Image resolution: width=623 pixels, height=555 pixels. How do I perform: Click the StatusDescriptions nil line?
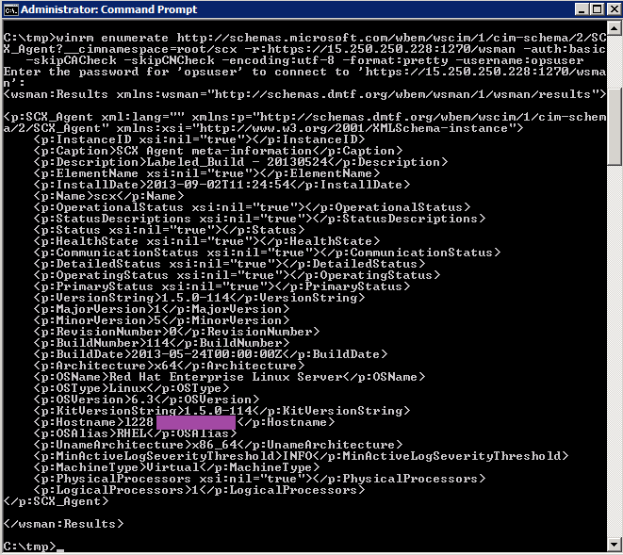[259, 219]
